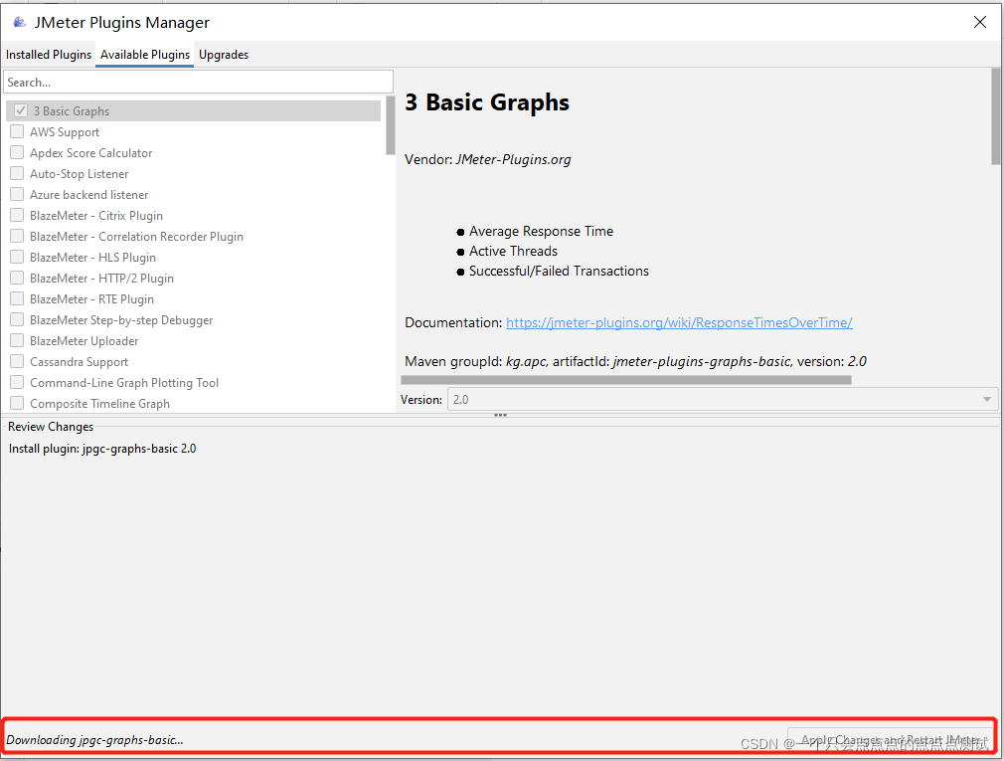Uncheck the 3 Basic Graphs checkbox
1004x761 pixels.
[x=21, y=110]
